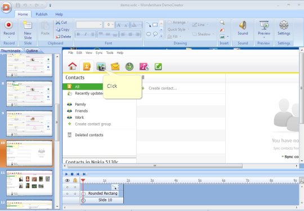Viewport: 304px width, 211px height.
Task: Open the font name combo box
Action: pos(89,25)
